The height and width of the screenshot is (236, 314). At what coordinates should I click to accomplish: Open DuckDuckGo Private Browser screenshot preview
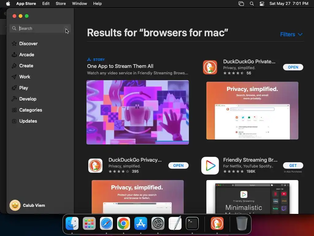[252, 111]
